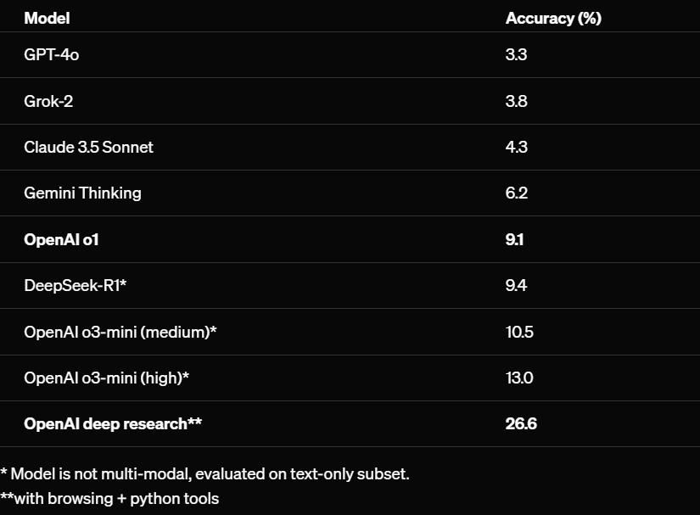700x515 pixels.
Task: Select the 4.3 accuracy value
Action: pyautogui.click(x=516, y=147)
